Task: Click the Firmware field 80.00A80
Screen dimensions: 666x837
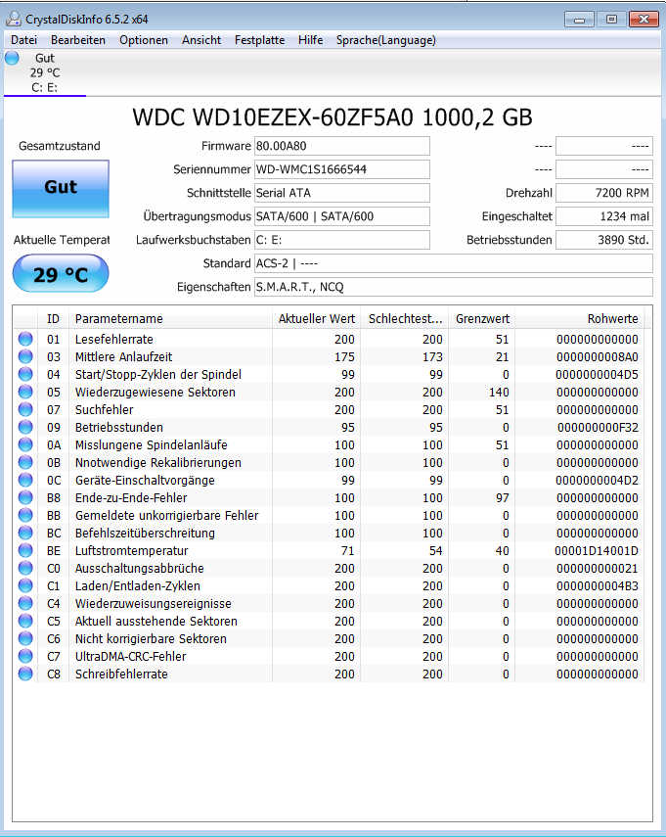Action: 341,146
